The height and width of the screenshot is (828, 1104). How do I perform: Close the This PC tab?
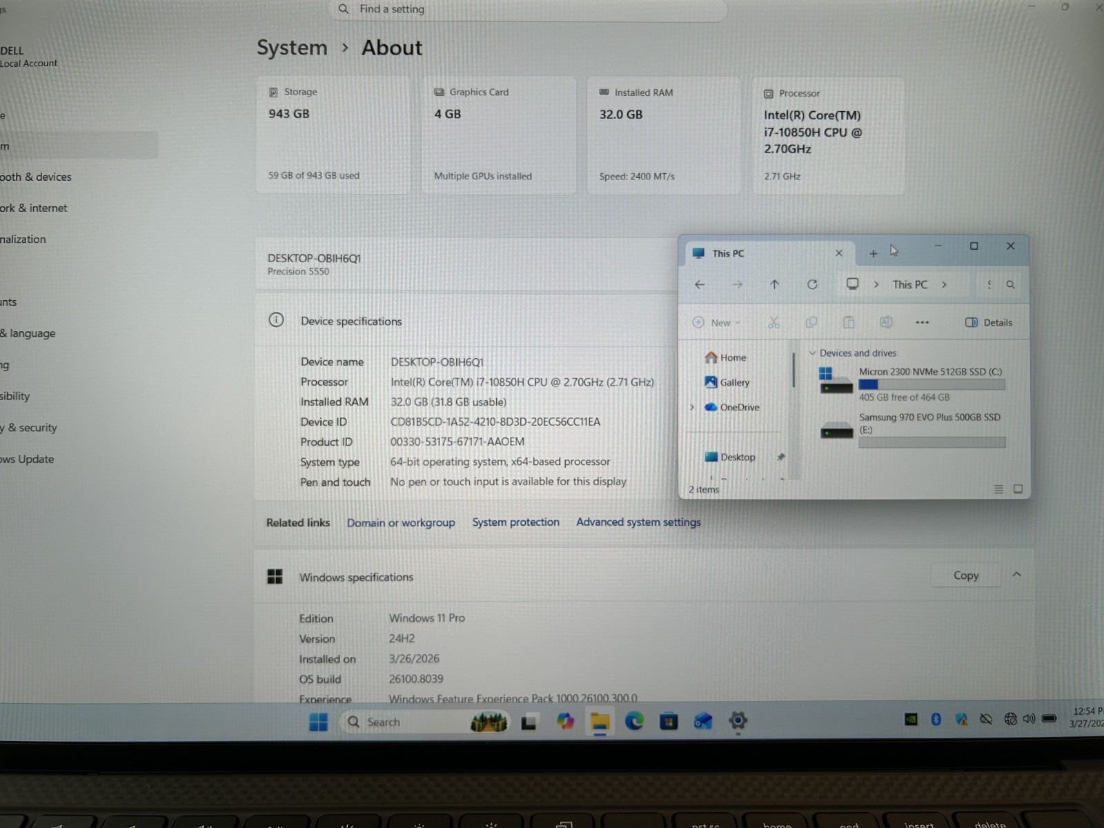click(839, 253)
